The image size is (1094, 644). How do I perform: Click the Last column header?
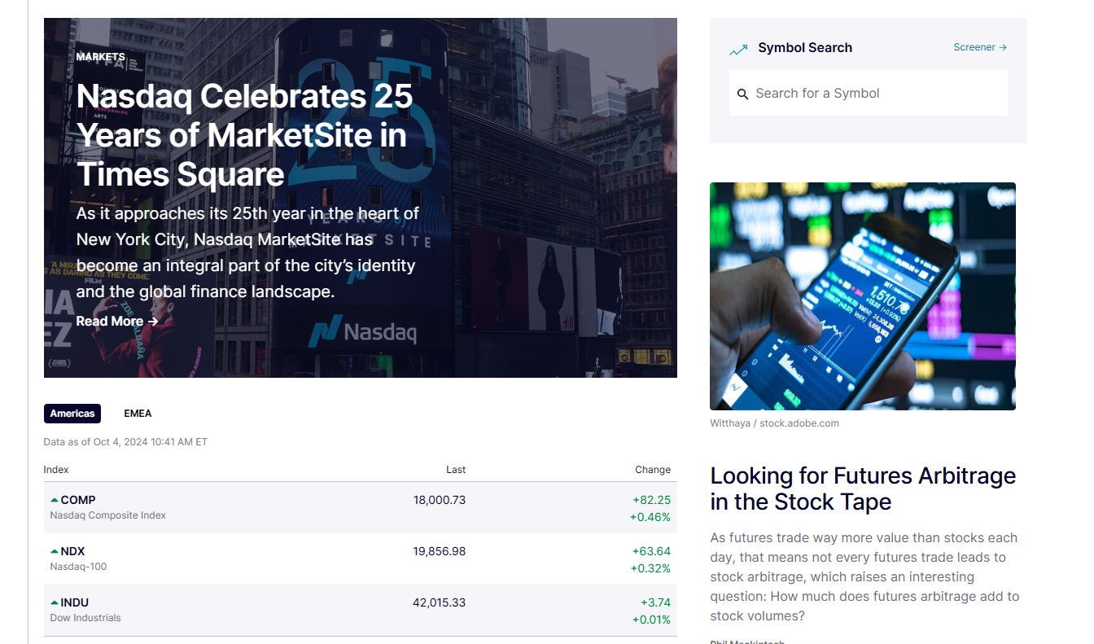[456, 470]
